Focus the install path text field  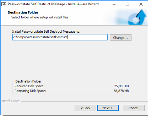point(60,37)
